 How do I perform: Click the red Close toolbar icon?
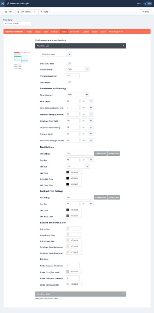coord(41,12)
